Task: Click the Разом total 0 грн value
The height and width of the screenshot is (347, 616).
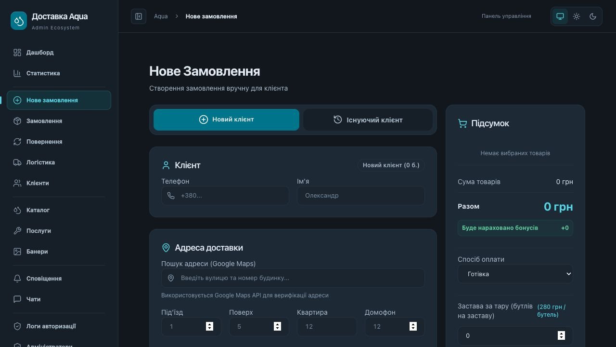Action: tap(558, 207)
